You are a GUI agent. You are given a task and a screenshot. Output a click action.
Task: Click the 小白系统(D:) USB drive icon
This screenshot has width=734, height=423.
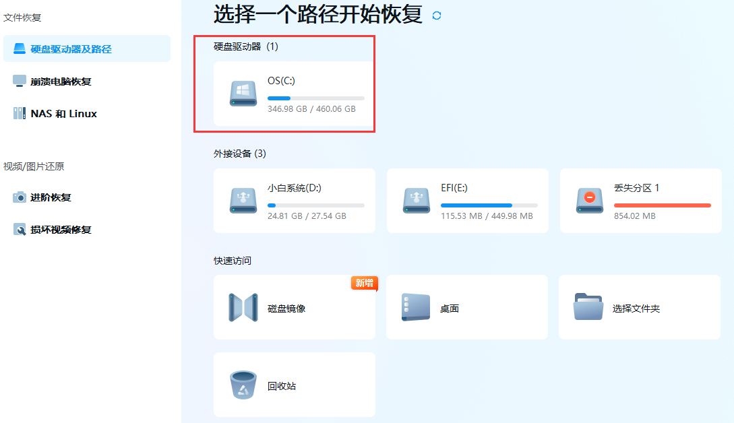click(243, 201)
